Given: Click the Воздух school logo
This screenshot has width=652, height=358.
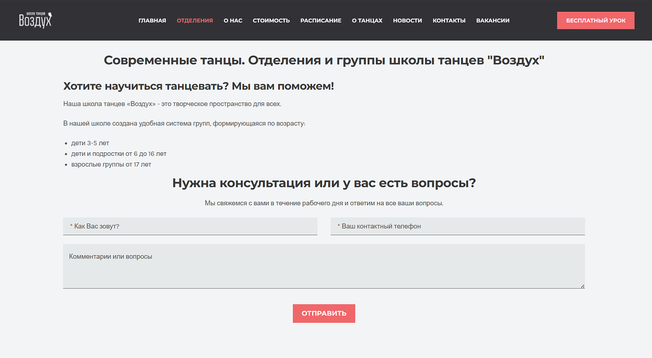Looking at the screenshot, I should pyautogui.click(x=35, y=20).
